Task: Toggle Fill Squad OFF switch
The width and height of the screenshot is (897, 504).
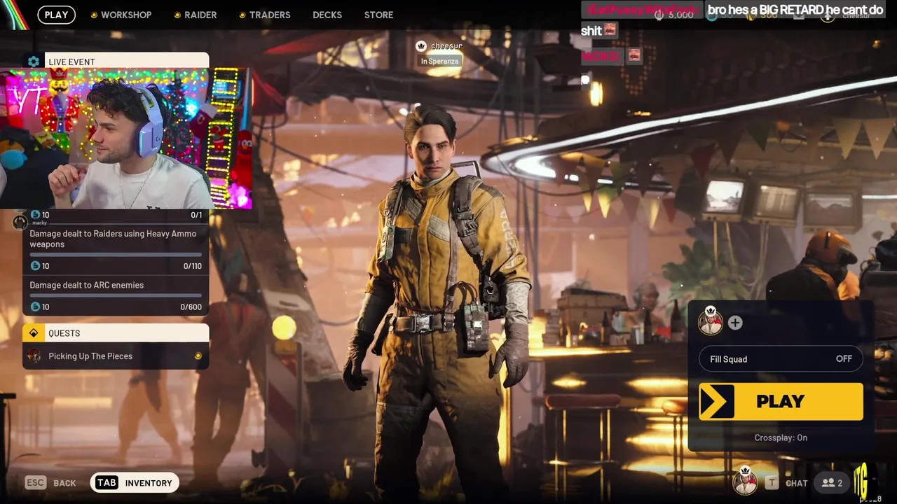Action: [781, 359]
